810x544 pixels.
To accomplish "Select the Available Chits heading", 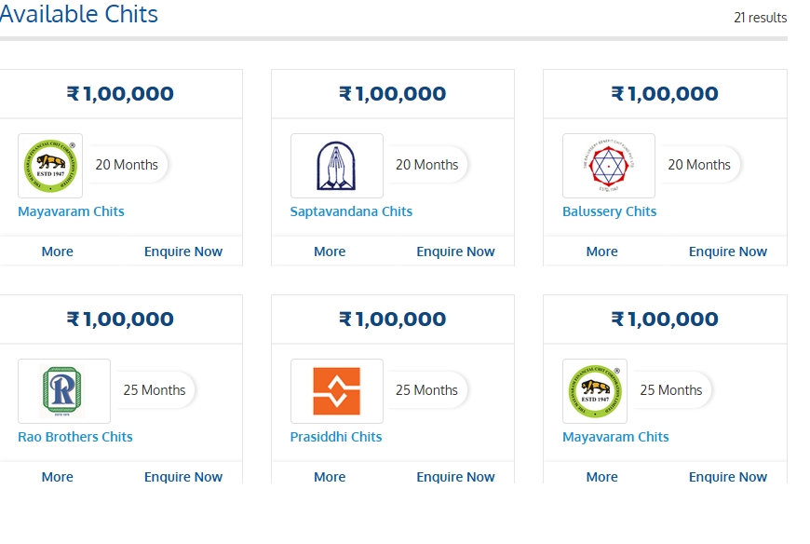I will (79, 14).
